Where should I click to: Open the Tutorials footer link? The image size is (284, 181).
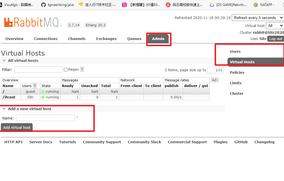(68, 142)
